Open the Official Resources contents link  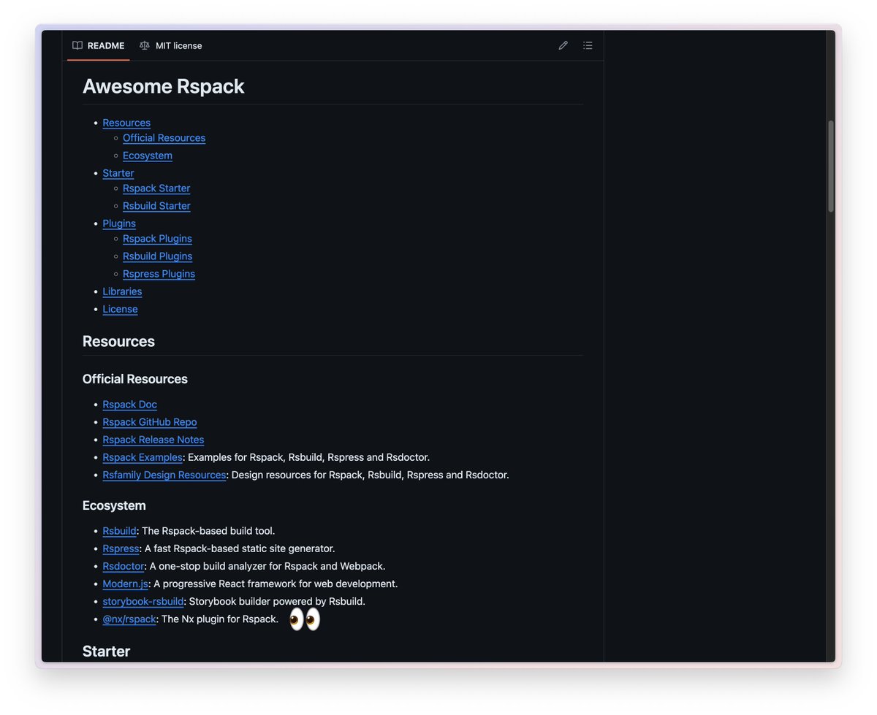pyautogui.click(x=164, y=138)
